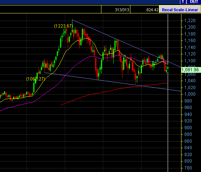The image size is (201, 172).
Task: Click the Recal Scale-Linear button
Action: coord(180,10)
